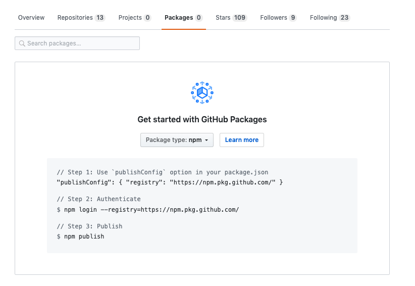
Task: Focus the Search packages input field
Action: [x=81, y=43]
